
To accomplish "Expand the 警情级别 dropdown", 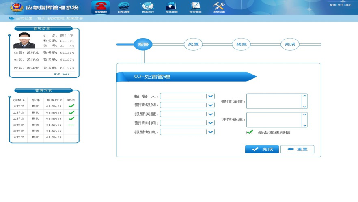I will tap(210, 105).
